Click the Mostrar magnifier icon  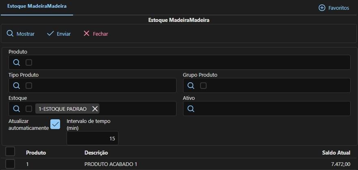click(10, 34)
